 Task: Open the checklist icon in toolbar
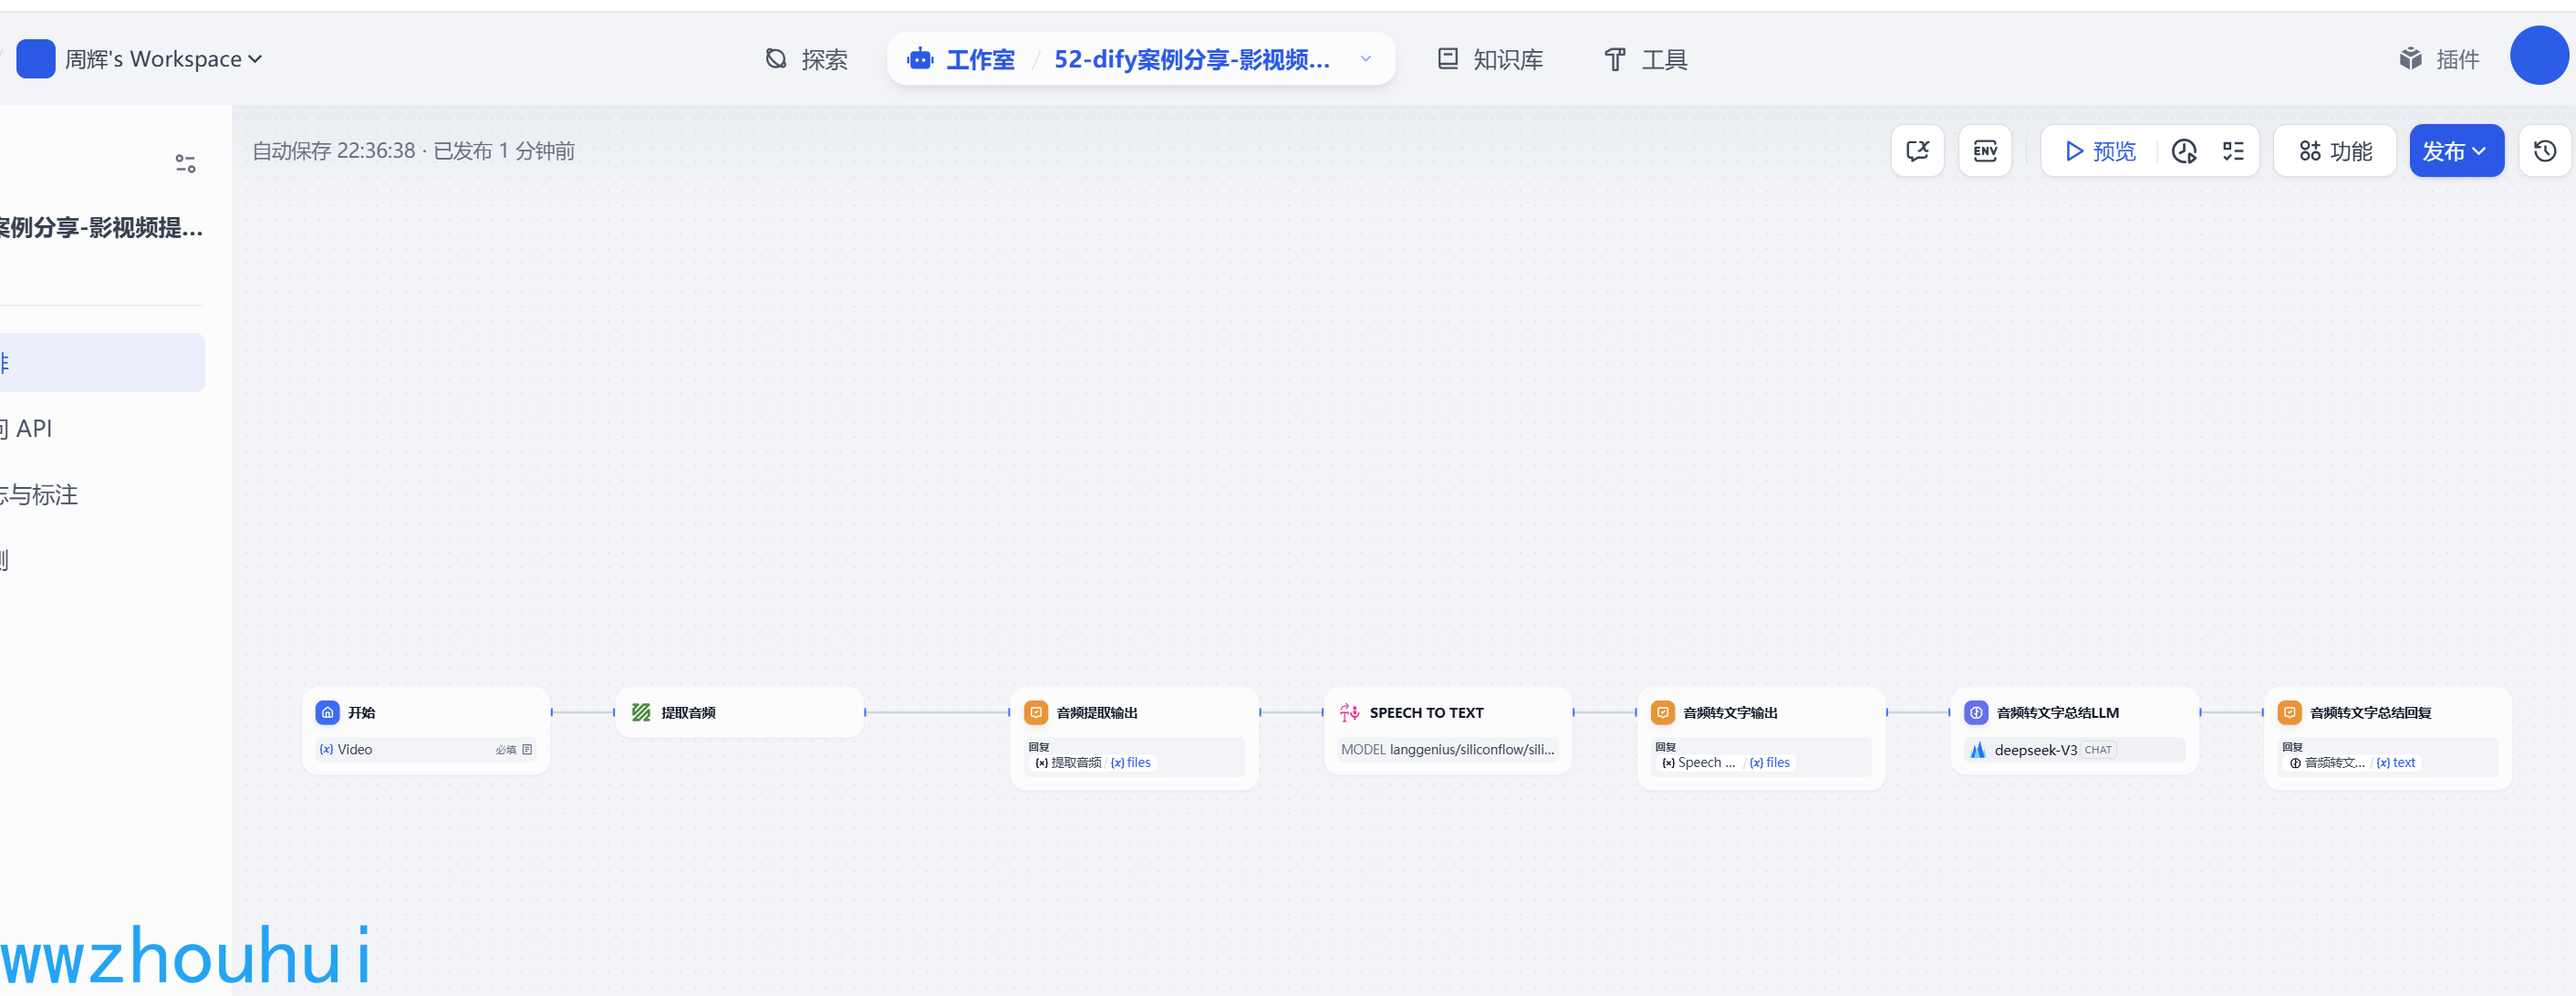click(2233, 151)
